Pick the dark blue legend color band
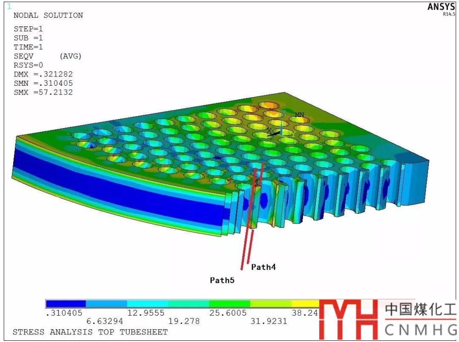Image resolution: width=459 pixels, height=342 pixels. pos(65,304)
